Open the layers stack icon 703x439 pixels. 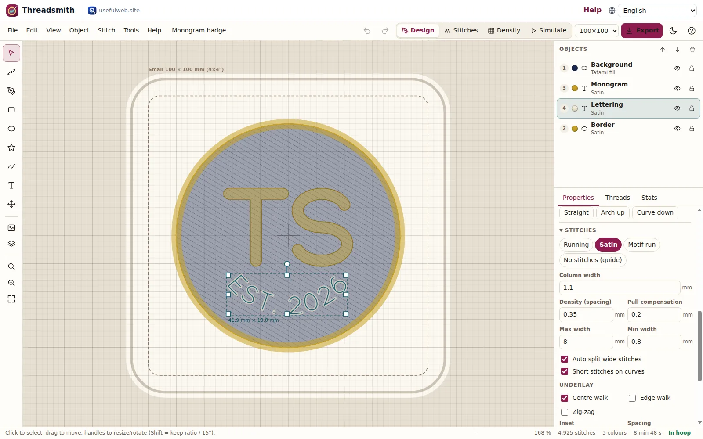click(x=11, y=244)
